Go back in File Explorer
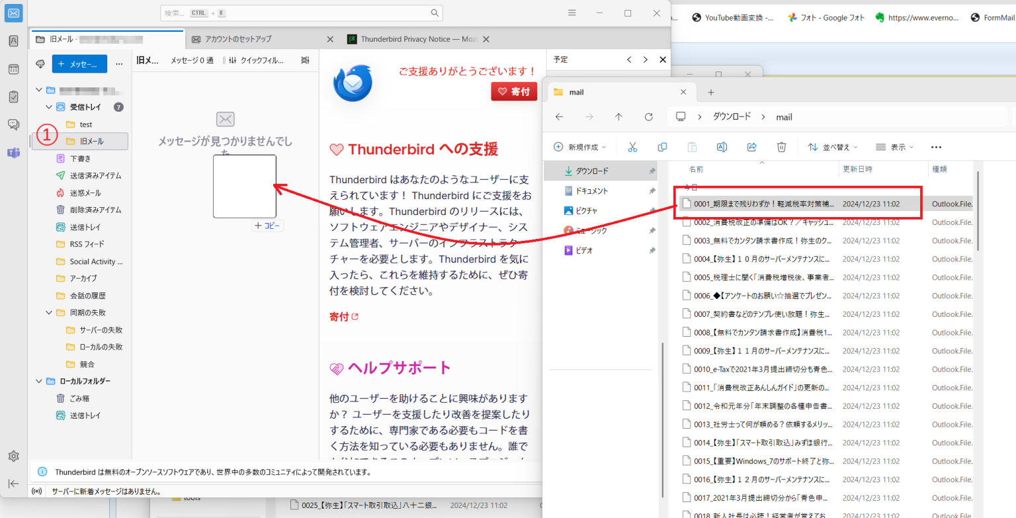 point(559,117)
